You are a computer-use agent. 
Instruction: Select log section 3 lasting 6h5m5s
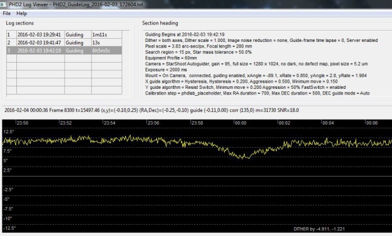tap(64, 51)
